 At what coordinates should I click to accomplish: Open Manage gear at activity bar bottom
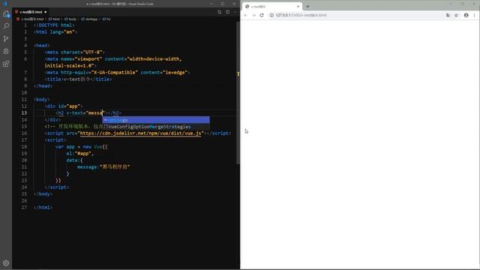pyautogui.click(x=6, y=263)
